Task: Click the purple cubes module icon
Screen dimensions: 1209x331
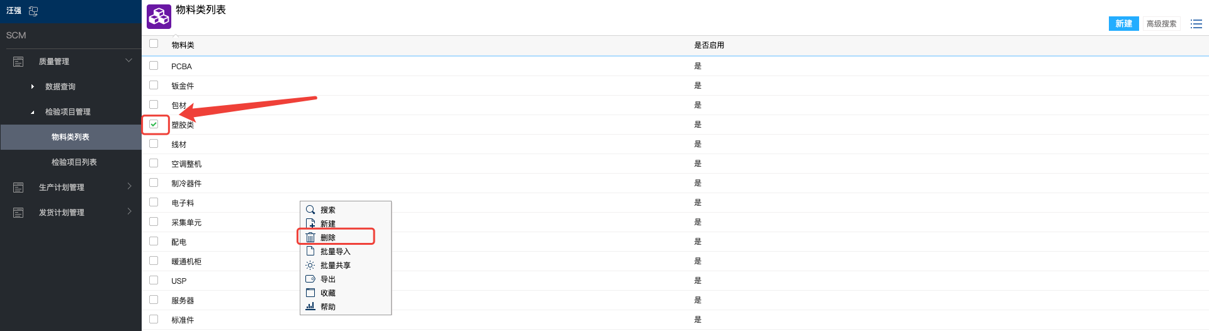Action: click(x=159, y=17)
